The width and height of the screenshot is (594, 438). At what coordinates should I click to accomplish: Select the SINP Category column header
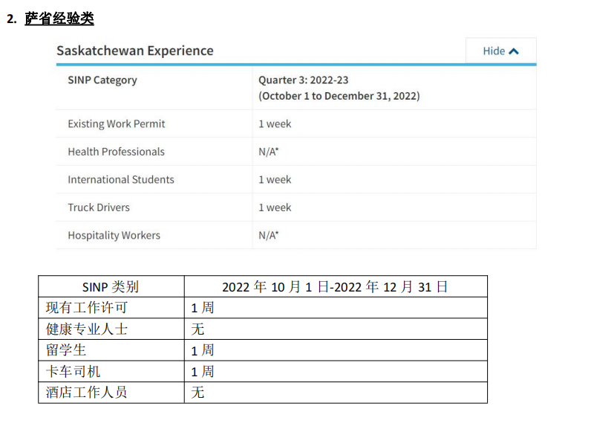[102, 80]
